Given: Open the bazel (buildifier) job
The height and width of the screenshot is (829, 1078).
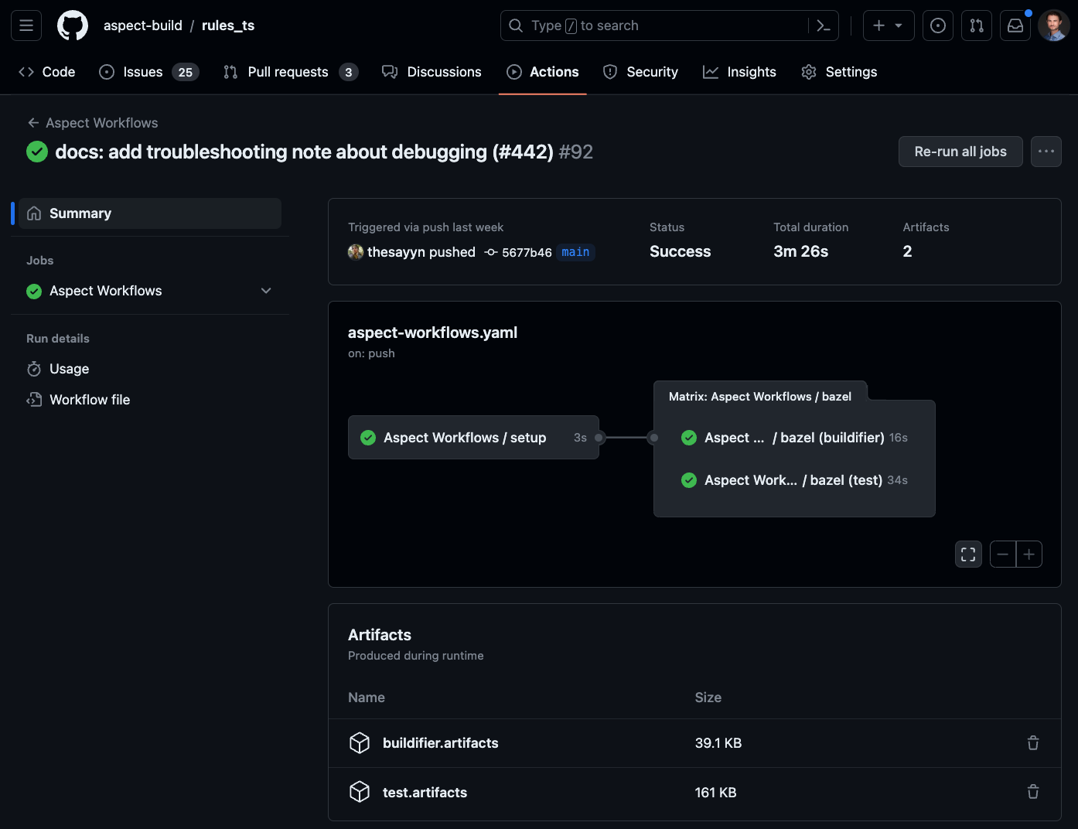Looking at the screenshot, I should tap(794, 438).
